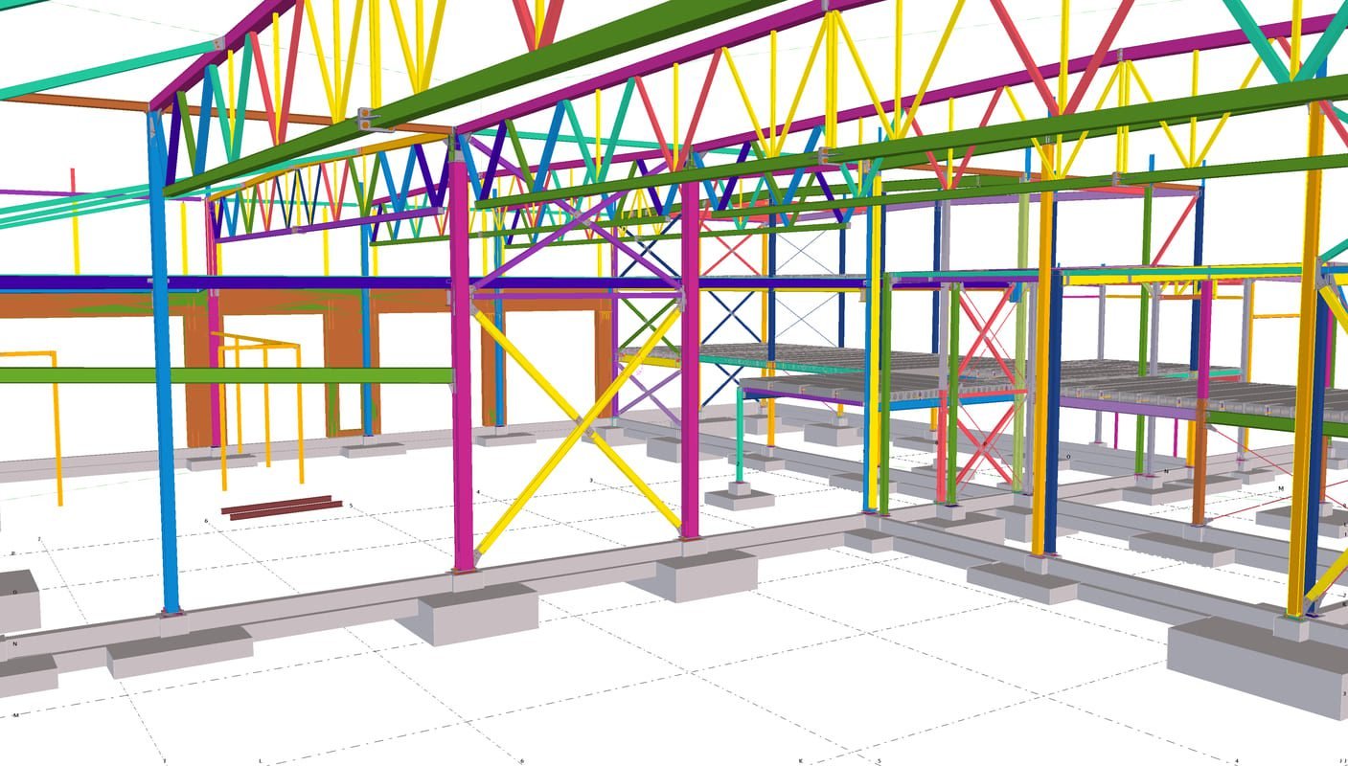Select the light green column near red bracing
This screenshot has width=1348, height=766.
click(x=1022, y=335)
